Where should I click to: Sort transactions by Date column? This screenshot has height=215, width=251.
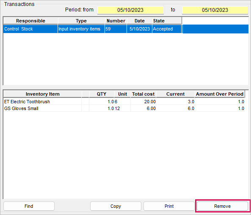[x=140, y=21]
